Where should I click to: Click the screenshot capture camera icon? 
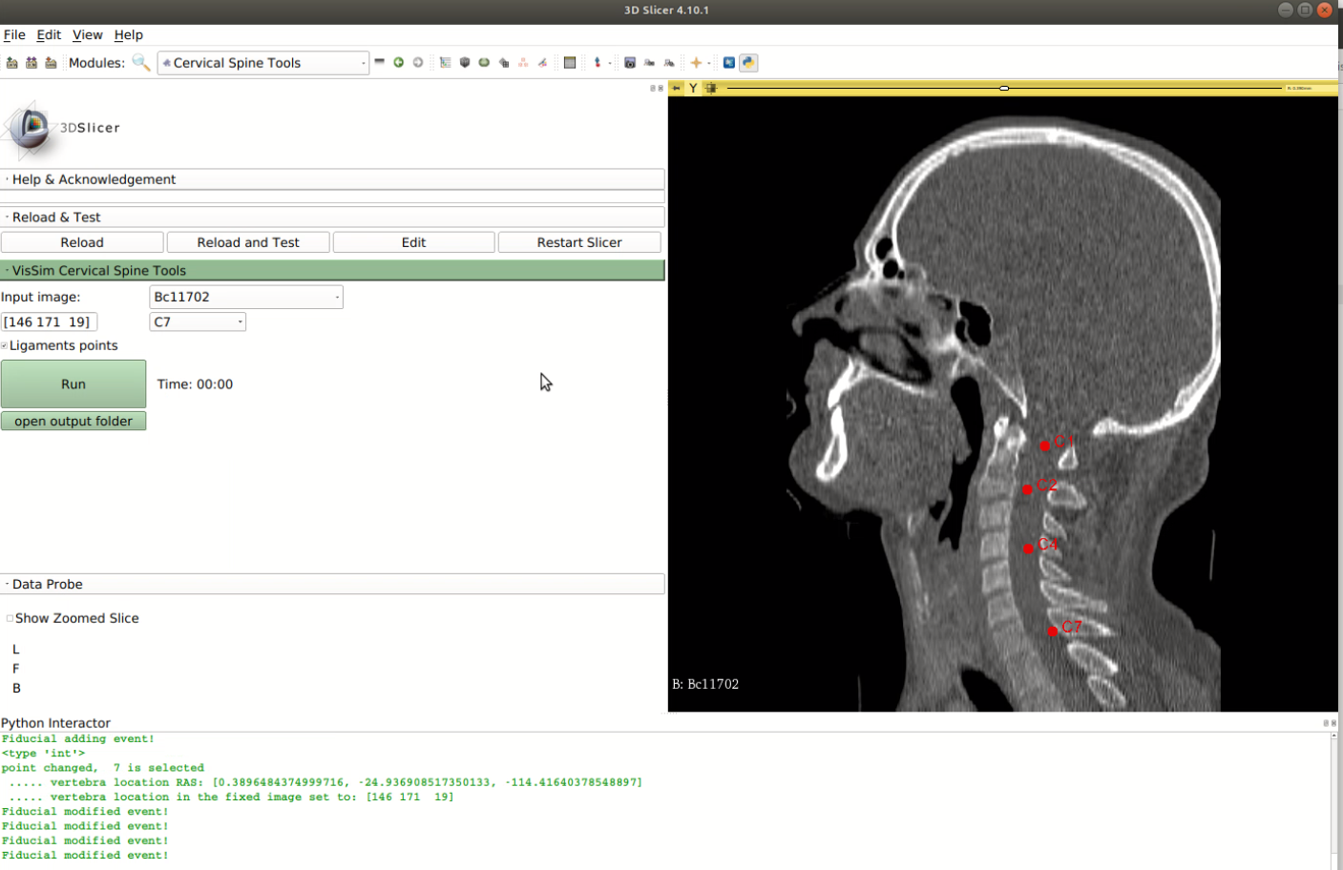point(630,63)
